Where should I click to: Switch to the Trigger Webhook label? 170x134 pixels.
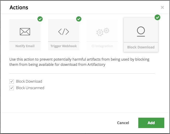(63, 46)
